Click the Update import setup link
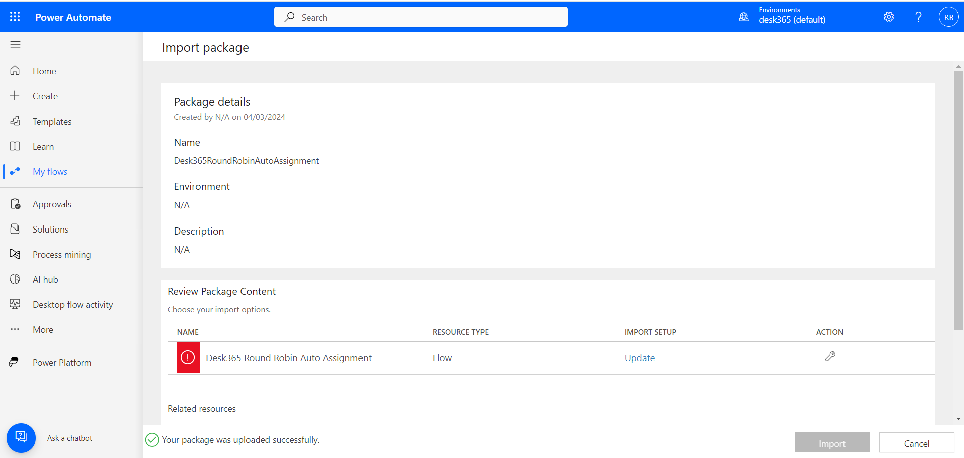This screenshot has width=964, height=458. point(639,358)
